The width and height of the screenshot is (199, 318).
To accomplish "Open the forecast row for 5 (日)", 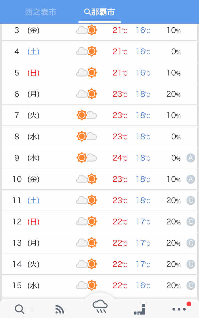I will pos(99,73).
